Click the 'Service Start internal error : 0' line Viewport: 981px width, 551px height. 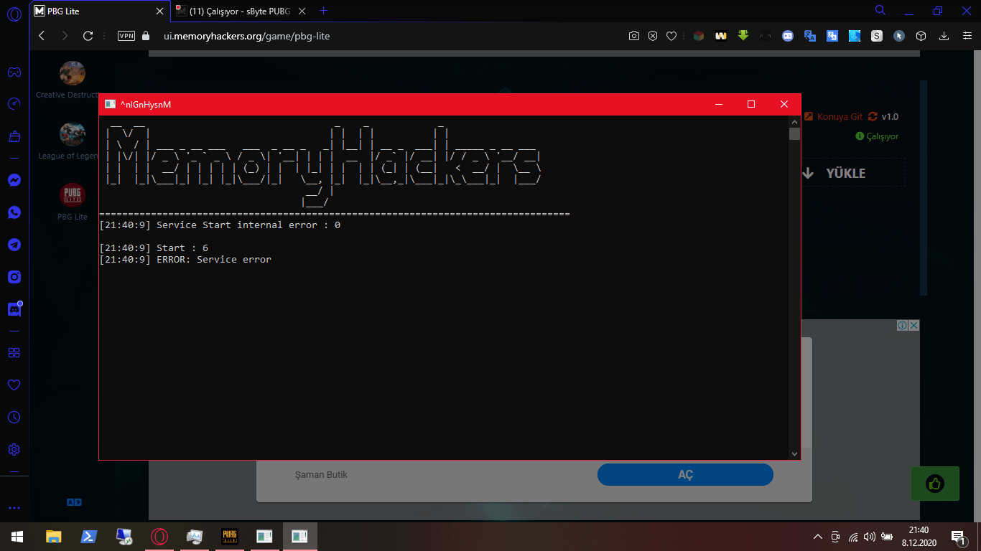pyautogui.click(x=220, y=225)
